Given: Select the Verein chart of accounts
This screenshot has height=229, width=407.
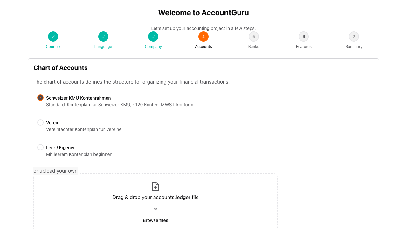Looking at the screenshot, I should click(40, 122).
